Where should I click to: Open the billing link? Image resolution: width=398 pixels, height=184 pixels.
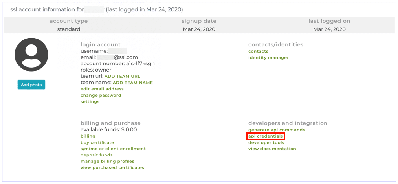[x=88, y=136]
